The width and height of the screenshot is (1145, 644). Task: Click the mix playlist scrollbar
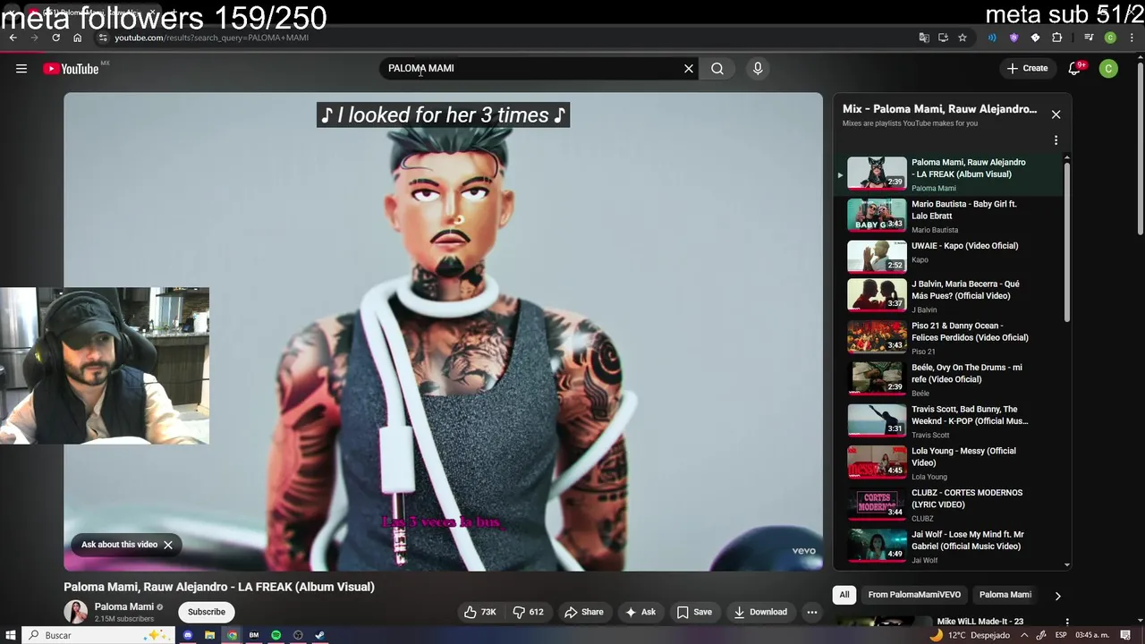tap(1066, 241)
